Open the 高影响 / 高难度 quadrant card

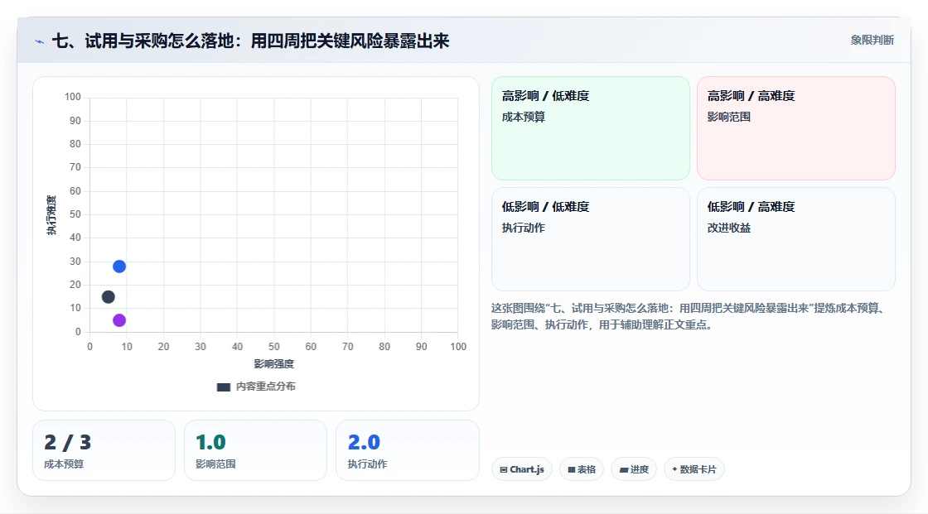point(796,127)
